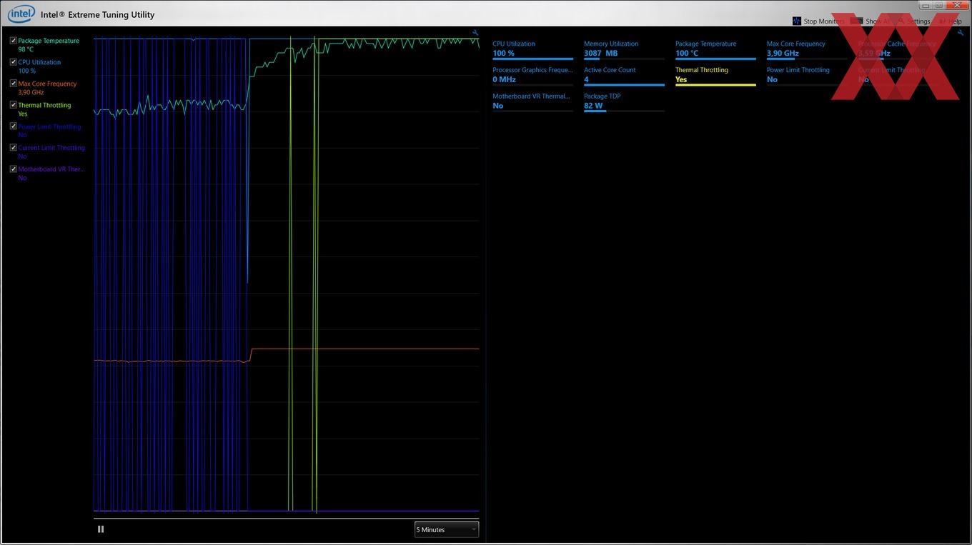Viewport: 972px width, 545px height.
Task: Uncheck Thermal Throttling graph line
Action: pyautogui.click(x=13, y=105)
